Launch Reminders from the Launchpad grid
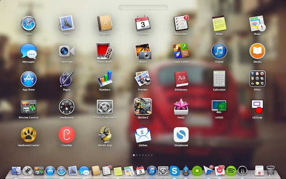Viewport: 286px width, 179px height. pyautogui.click(x=181, y=23)
